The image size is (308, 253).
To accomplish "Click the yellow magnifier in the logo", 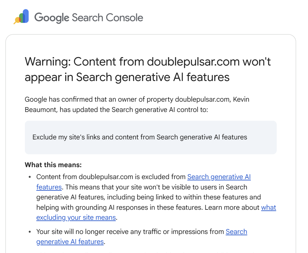I will [17, 21].
